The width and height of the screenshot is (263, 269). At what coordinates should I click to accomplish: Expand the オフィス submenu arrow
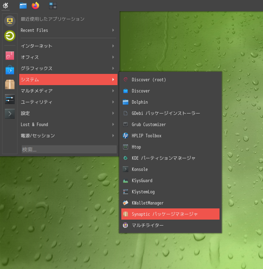tap(113, 57)
